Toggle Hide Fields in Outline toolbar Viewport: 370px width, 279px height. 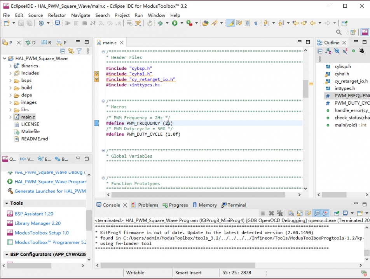pos(337,51)
